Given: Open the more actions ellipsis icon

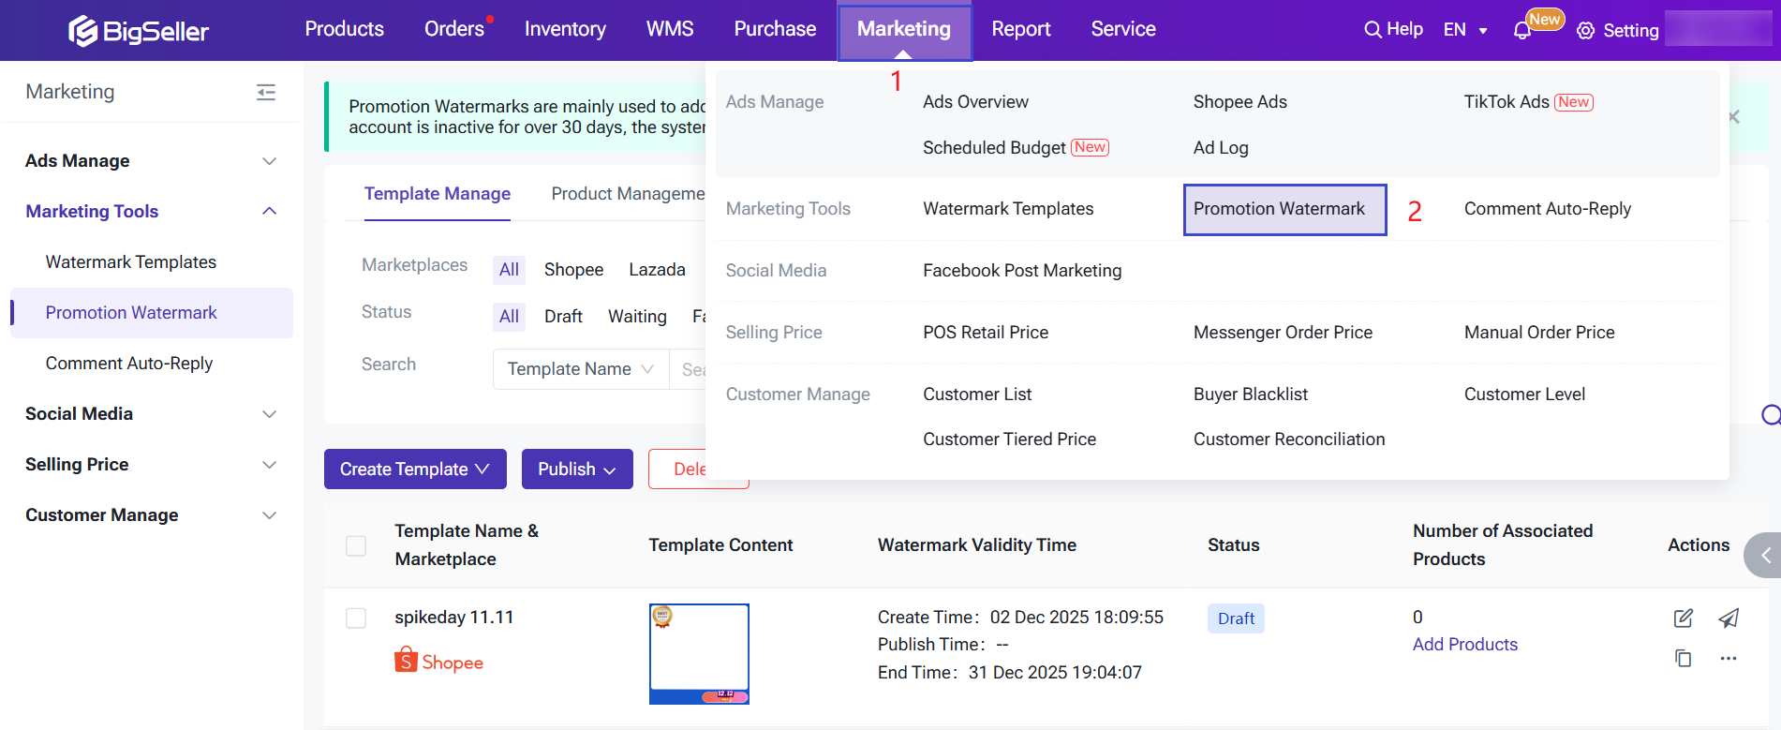Looking at the screenshot, I should pyautogui.click(x=1729, y=659).
